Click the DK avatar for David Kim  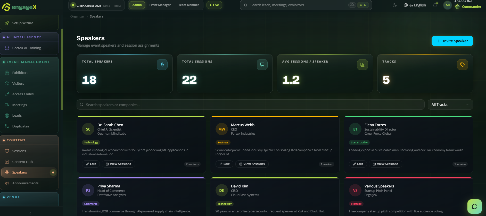coord(222,191)
